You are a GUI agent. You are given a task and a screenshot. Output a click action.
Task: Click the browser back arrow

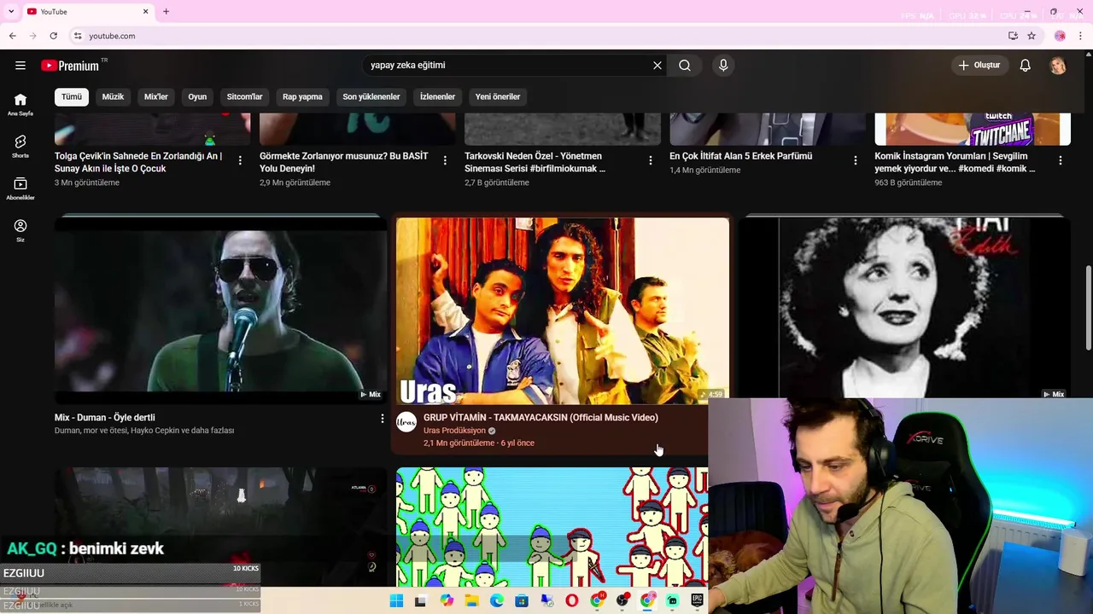[12, 36]
